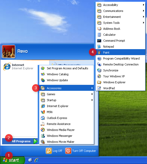Click Internet Explorer quick launch taskbar icon

(x=36, y=160)
